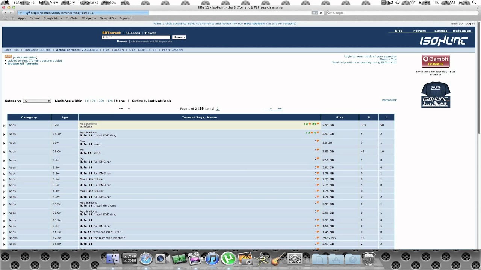Click the Gambit Donate banner
Screen dimensions: 481x270
[x=436, y=61]
